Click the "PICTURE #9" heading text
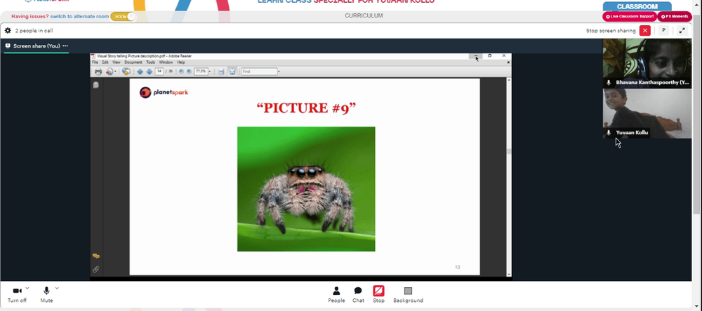 [x=306, y=109]
